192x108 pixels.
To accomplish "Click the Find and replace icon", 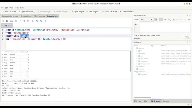I will click(x=41, y=21).
